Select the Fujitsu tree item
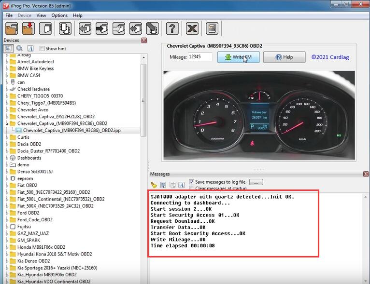This screenshot has height=284, width=370. tap(24, 227)
